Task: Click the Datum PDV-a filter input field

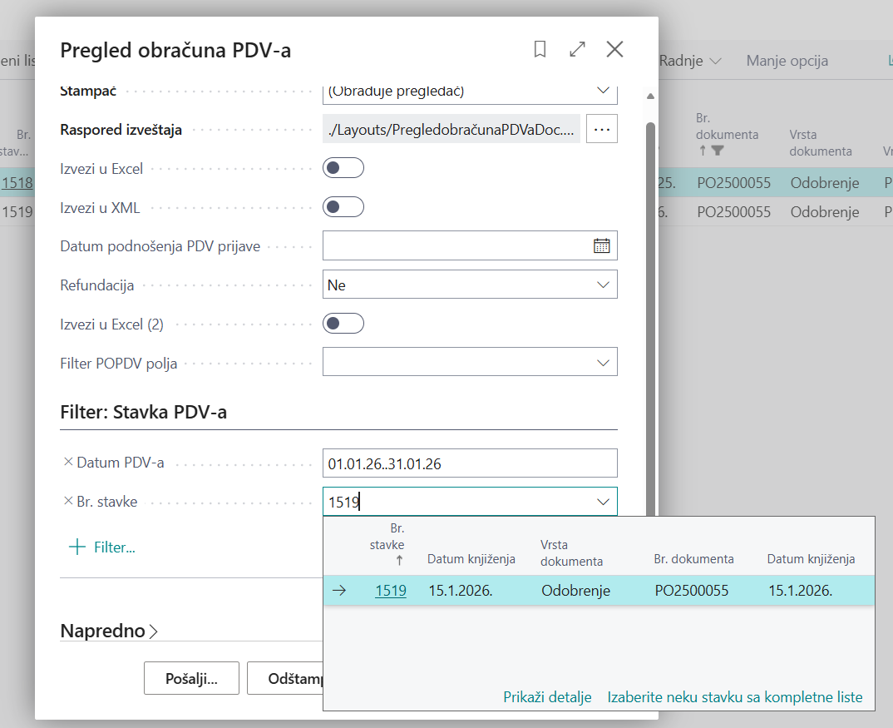Action: tap(470, 463)
